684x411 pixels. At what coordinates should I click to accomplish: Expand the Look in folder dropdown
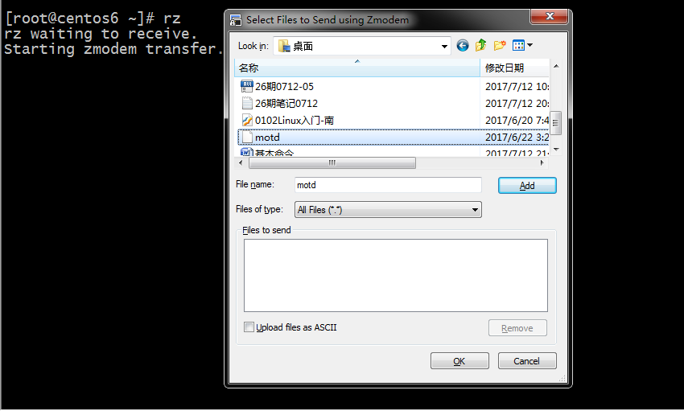(444, 46)
